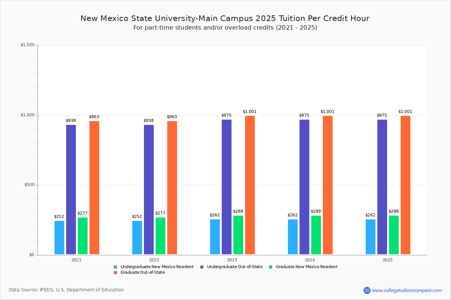The height and width of the screenshot is (300, 451).
Task: Click the CTC logo icon
Action: click(367, 290)
